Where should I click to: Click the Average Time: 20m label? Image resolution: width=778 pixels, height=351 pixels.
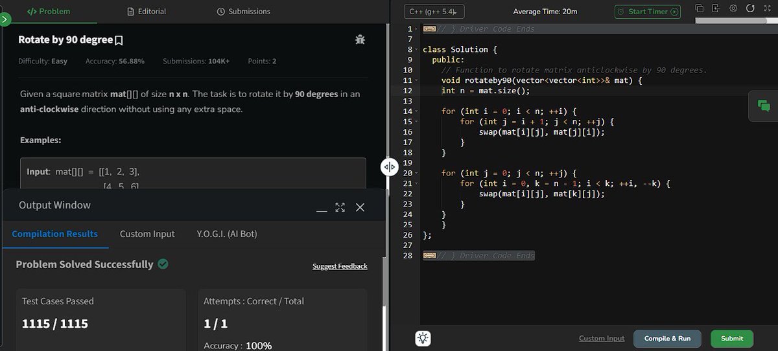[x=545, y=12]
